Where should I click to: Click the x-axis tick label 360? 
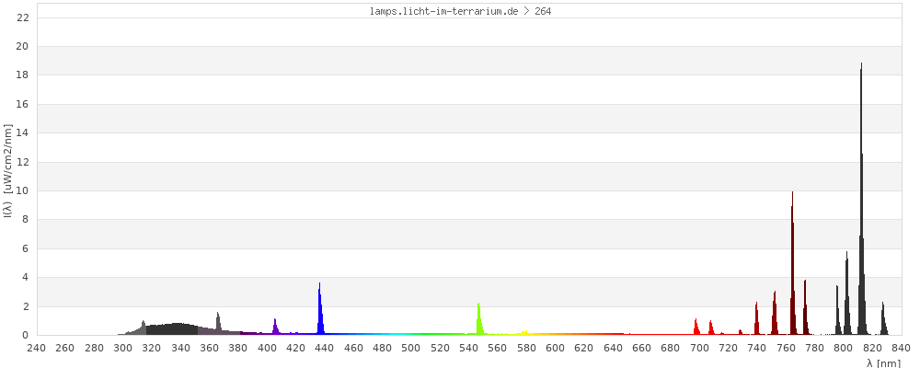(210, 348)
